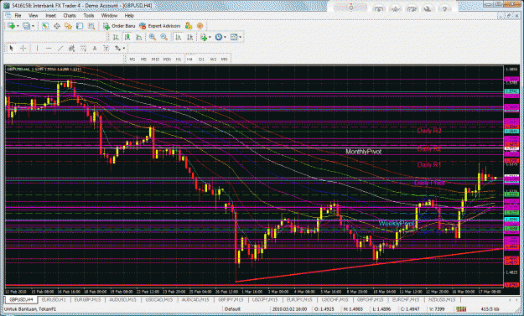This screenshot has width=524, height=316.
Task: Open the Periods clock icon
Action: pyautogui.click(x=219, y=37)
